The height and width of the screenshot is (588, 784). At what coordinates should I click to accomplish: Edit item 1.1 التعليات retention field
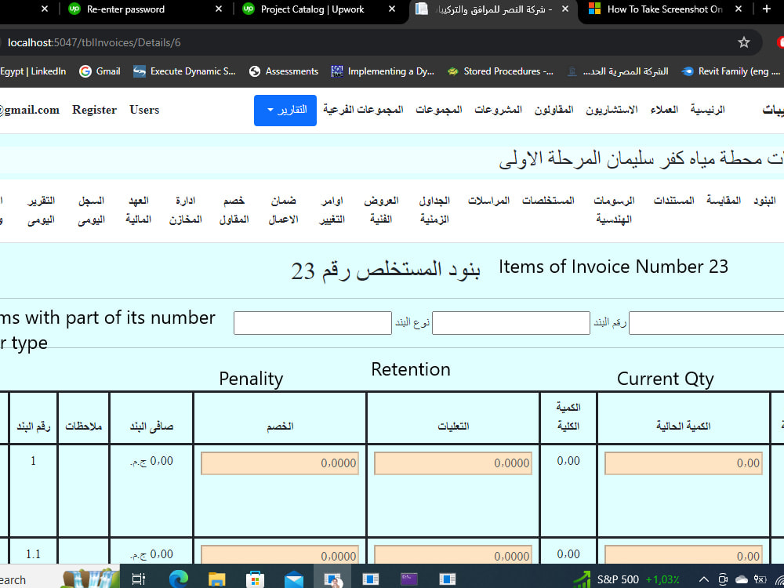coord(452,555)
